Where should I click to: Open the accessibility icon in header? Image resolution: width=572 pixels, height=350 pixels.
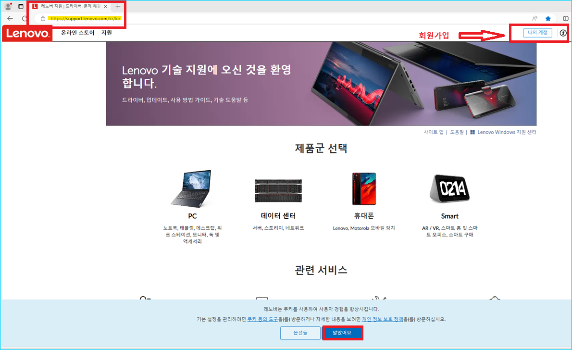pyautogui.click(x=563, y=33)
